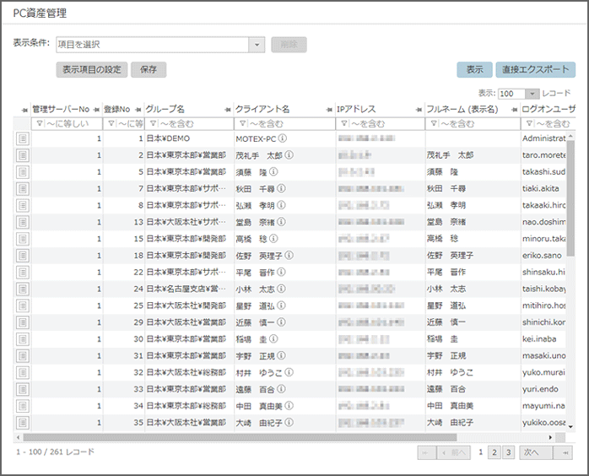Screen dimensions: 589x476
Task: Click the horizontal scroll-right arrow
Action: 550,437
